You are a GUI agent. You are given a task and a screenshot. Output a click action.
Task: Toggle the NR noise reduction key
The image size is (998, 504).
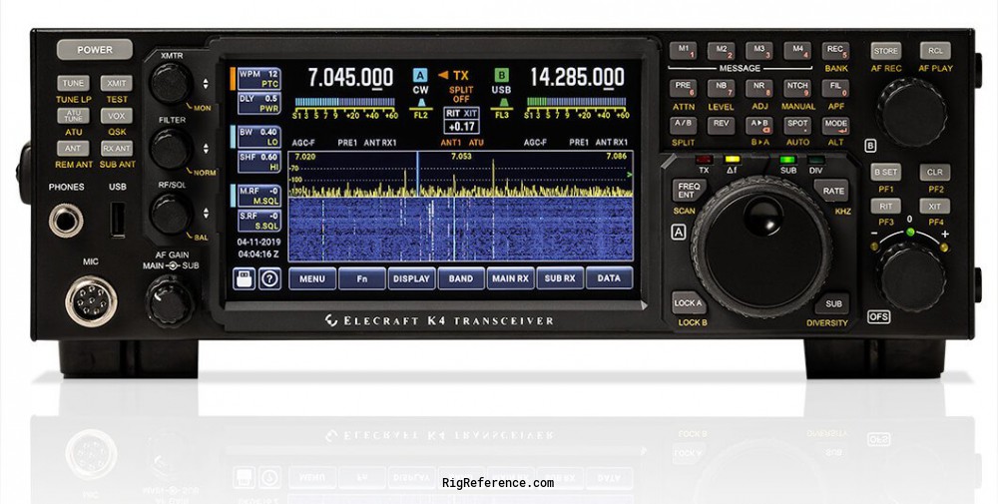(759, 88)
